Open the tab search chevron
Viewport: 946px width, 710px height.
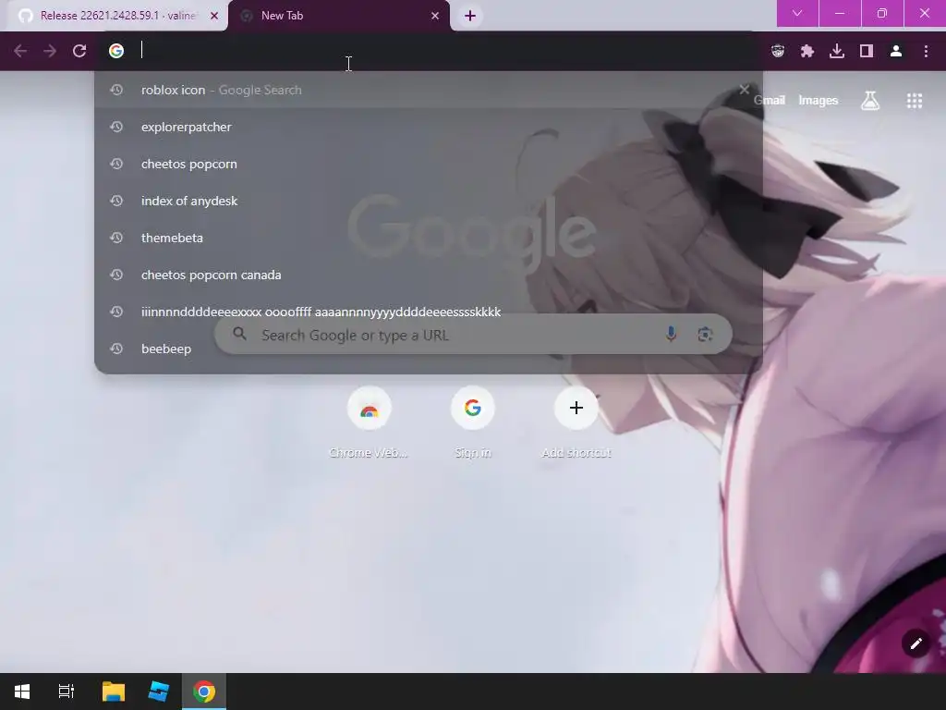point(797,13)
